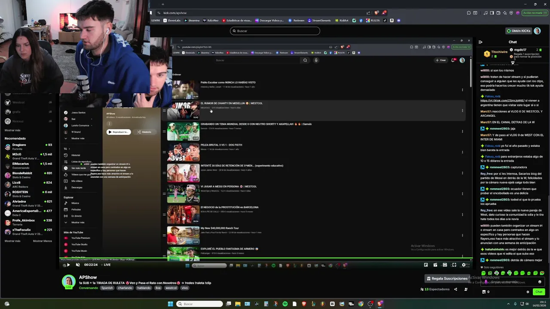This screenshot has height=309, width=550.
Task: Expand the gift leaderboard drop-down handle
Action: [x=513, y=63]
